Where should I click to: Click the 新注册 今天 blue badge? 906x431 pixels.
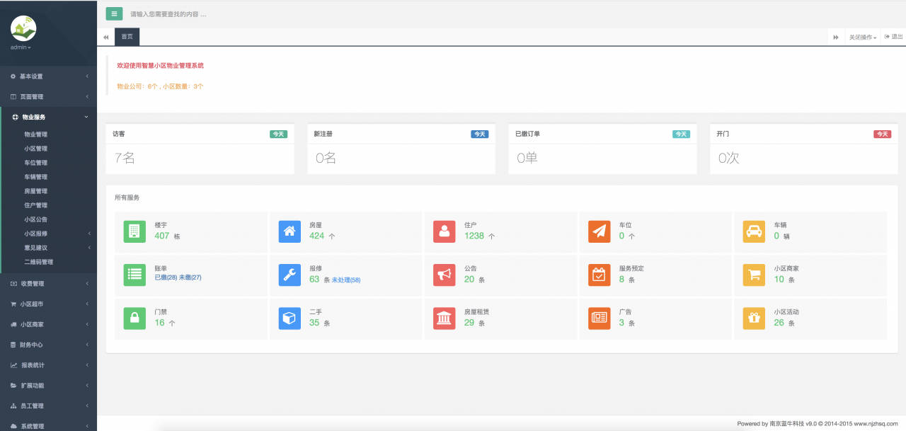click(x=480, y=134)
